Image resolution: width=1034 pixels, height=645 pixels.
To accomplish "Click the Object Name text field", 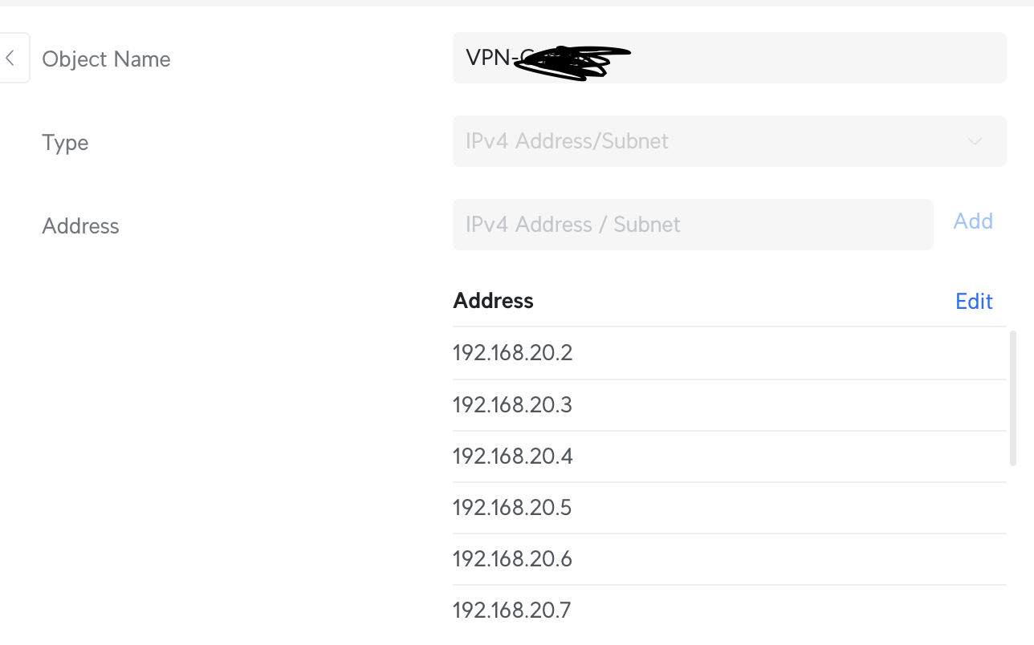I will (x=729, y=58).
